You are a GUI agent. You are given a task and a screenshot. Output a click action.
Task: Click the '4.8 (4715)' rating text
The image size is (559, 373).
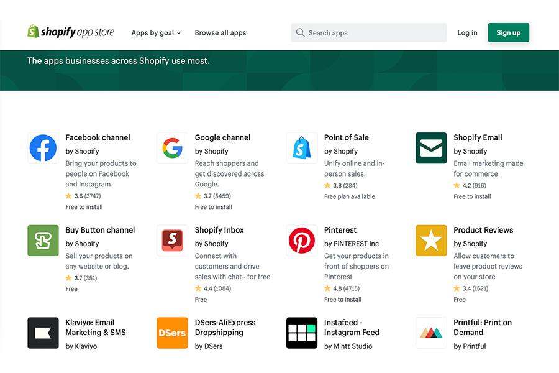click(346, 288)
